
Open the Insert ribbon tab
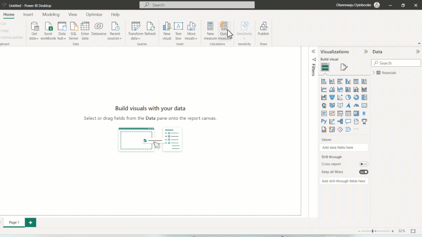point(28,14)
